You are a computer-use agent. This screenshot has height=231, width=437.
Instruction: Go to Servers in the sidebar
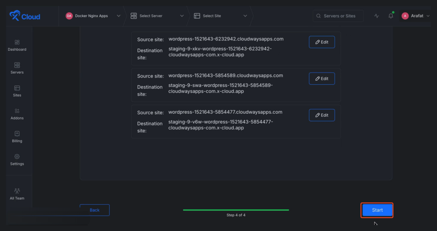17,68
